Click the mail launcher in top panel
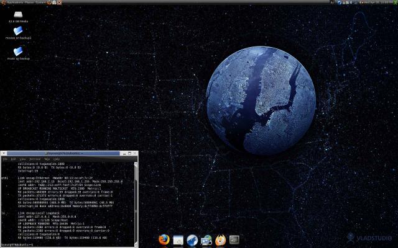The width and height of the screenshot is (398, 248). click(54, 2)
